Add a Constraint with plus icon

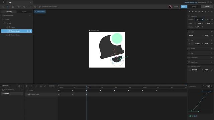pos(212,58)
